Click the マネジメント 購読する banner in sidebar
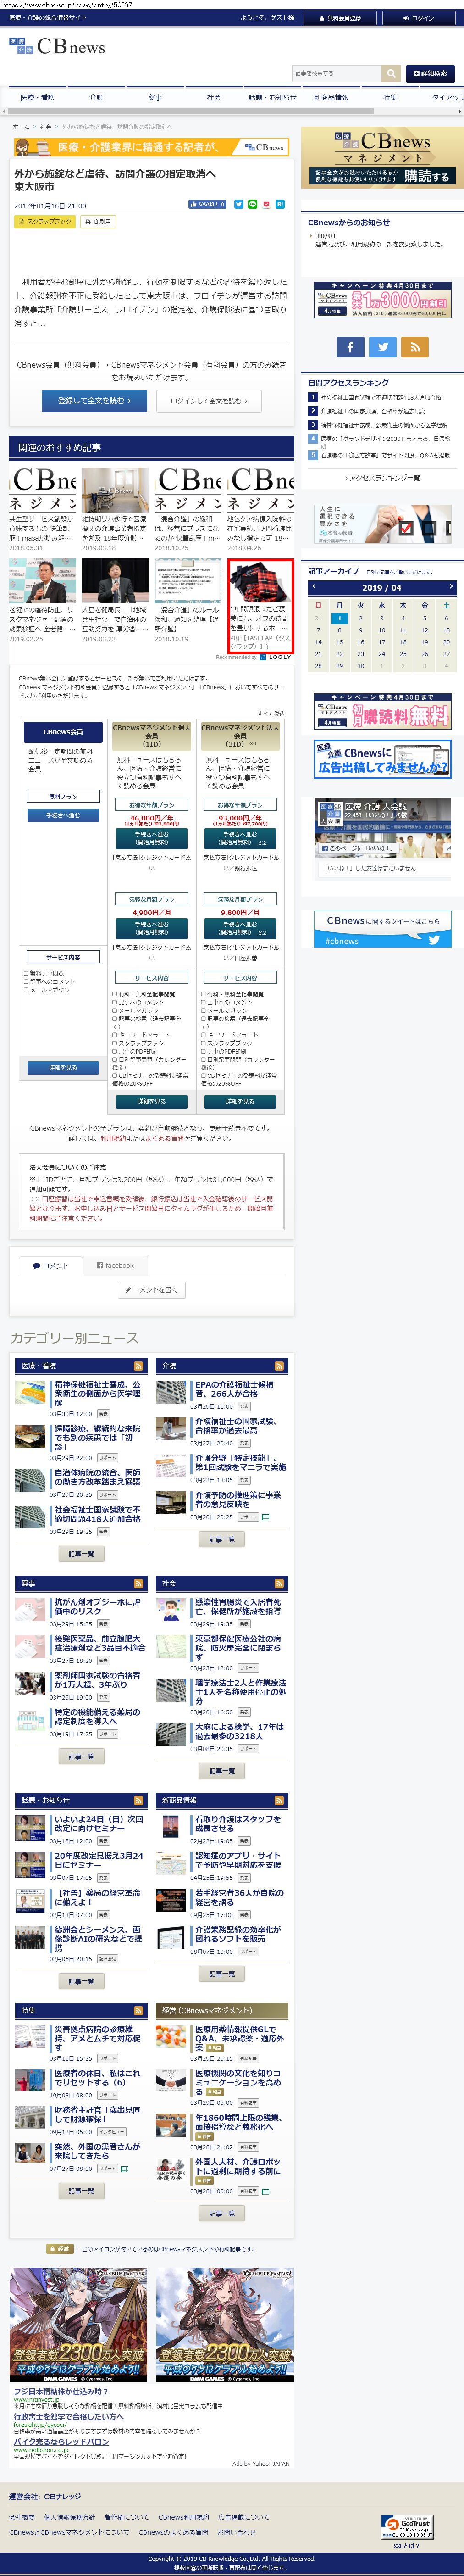This screenshot has width=464, height=2576. pos(382,158)
